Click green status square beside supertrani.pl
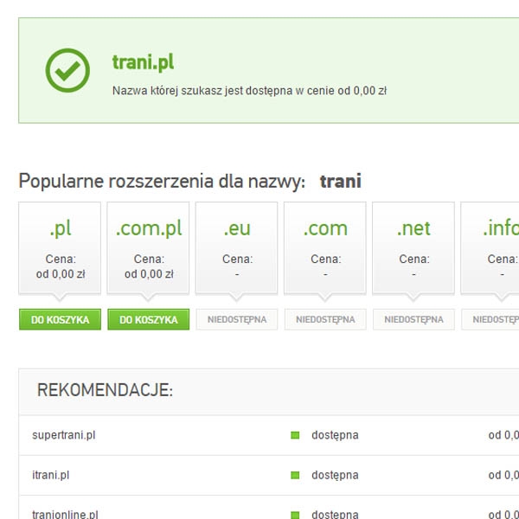 coord(295,435)
